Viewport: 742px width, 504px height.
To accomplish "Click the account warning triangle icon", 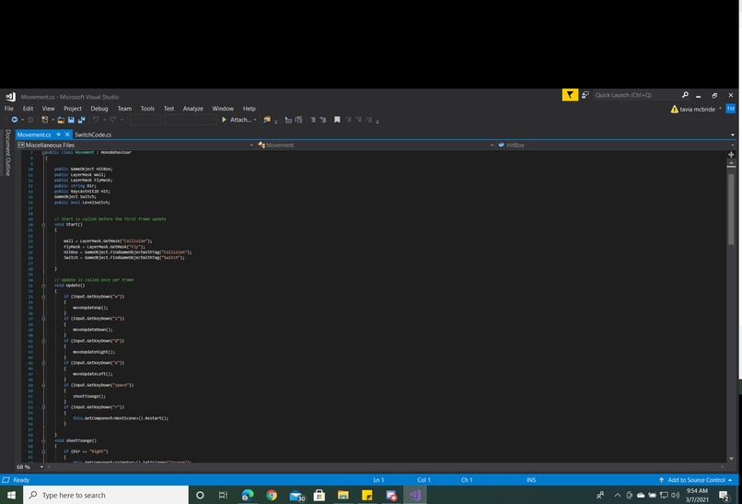I will coord(674,110).
